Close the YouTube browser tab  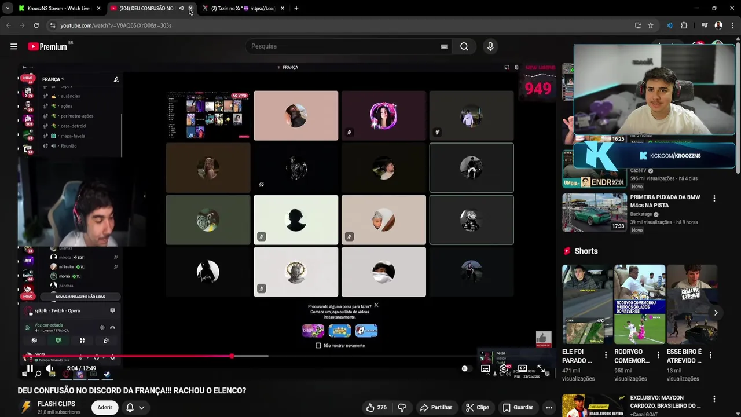coord(190,8)
